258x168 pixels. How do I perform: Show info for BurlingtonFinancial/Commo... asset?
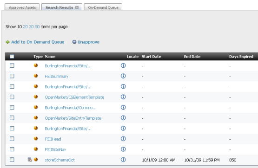(x=123, y=107)
